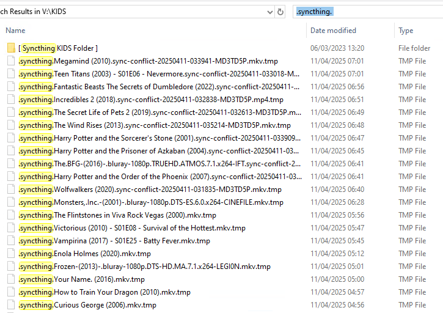This screenshot has width=443, height=313.
Task: Click the date 11/04/2025 06:56
Action: (337, 87)
